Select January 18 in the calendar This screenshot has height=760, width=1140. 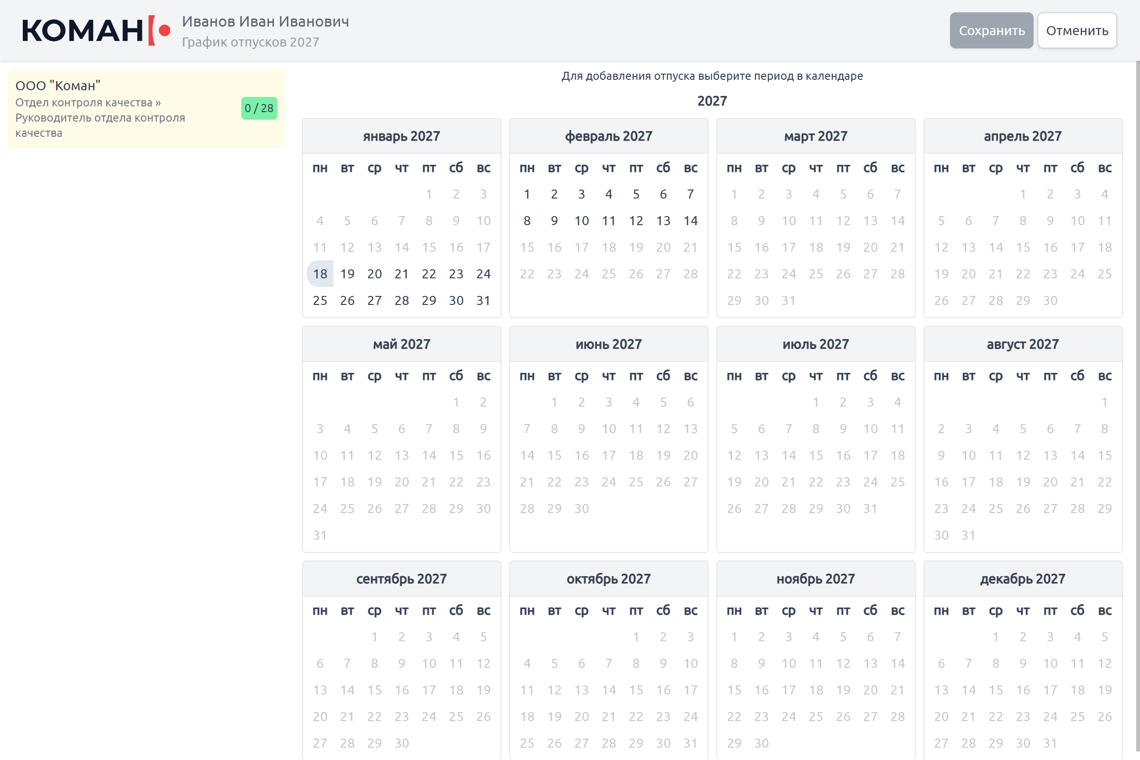coord(320,274)
